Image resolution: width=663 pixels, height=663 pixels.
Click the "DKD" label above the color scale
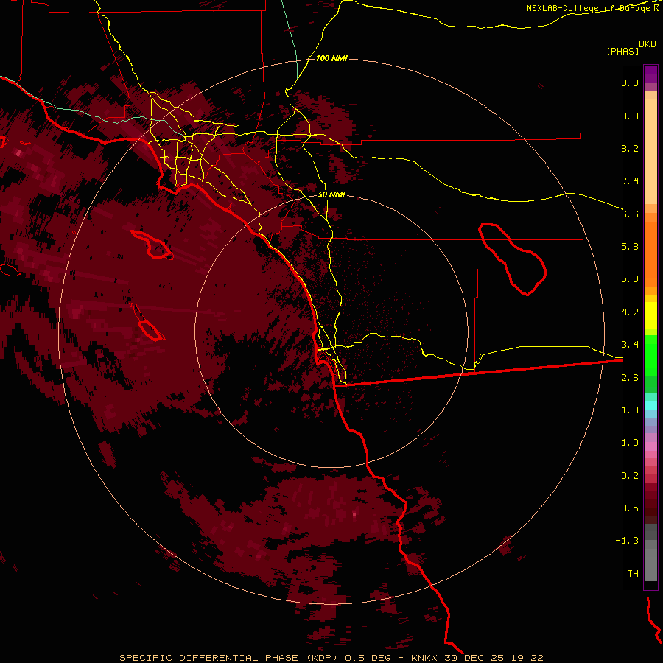(x=648, y=44)
